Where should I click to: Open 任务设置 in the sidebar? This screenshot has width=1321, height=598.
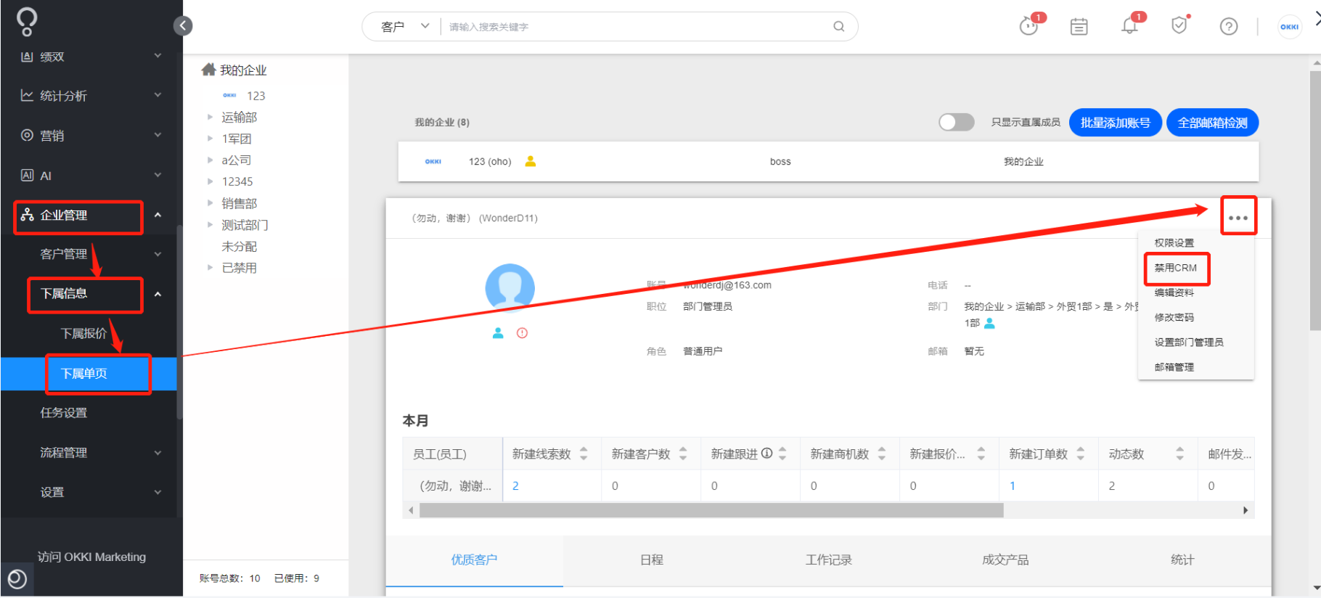click(64, 413)
